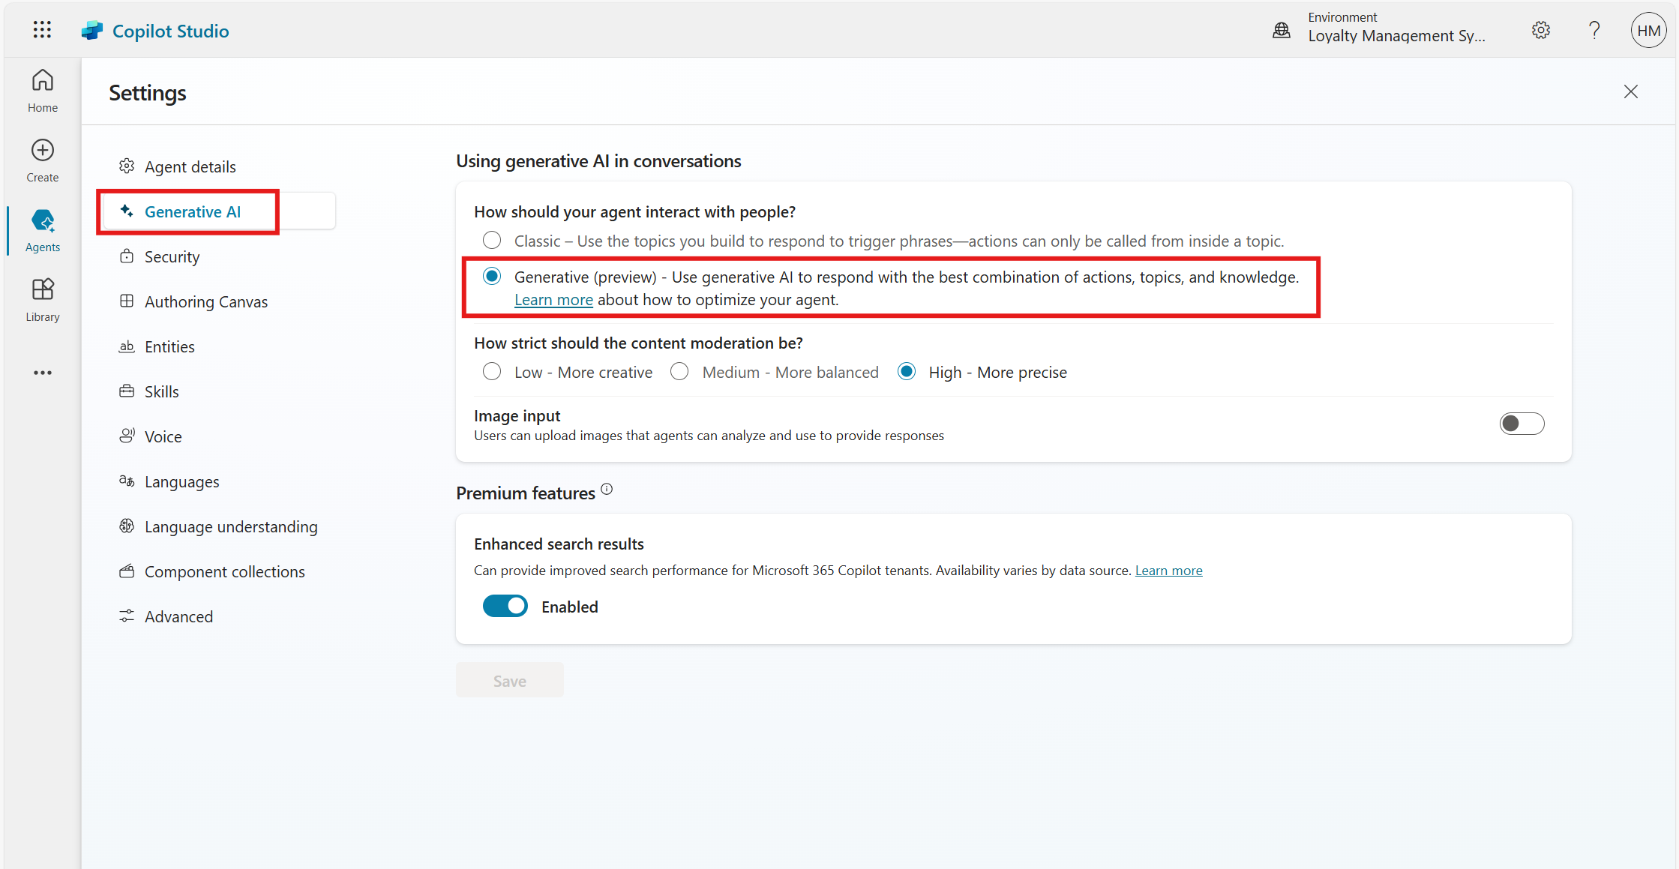Expand the more options ellipsis in sidebar
This screenshot has width=1679, height=869.
click(43, 373)
